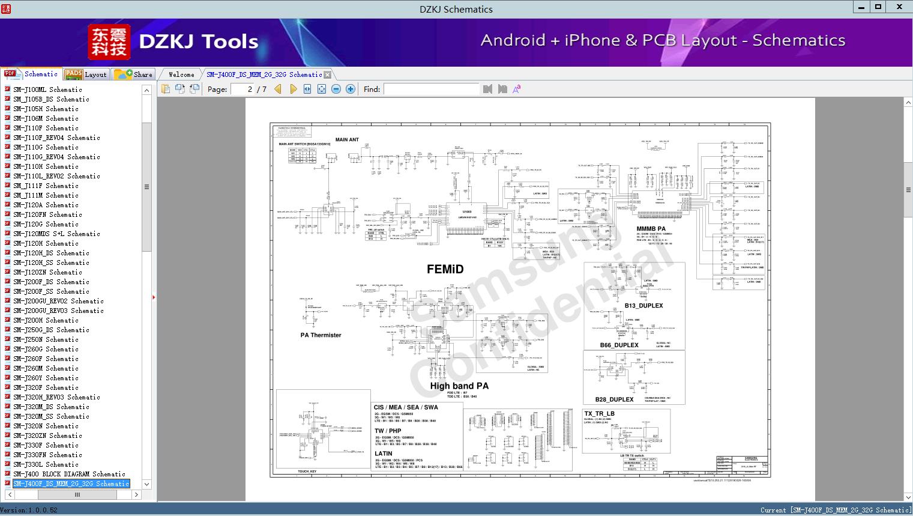Viewport: 913px width, 516px height.
Task: Go to the previous page
Action: pos(278,89)
